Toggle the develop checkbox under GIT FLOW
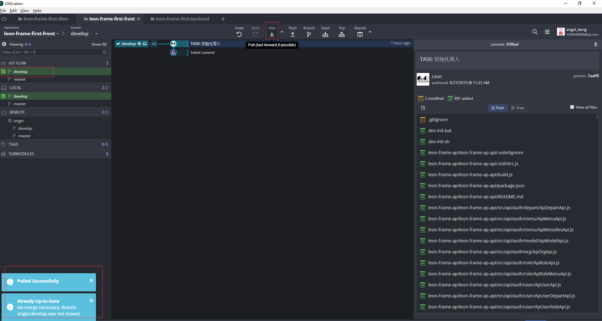Viewport: 602px width, 321px height. (3, 71)
